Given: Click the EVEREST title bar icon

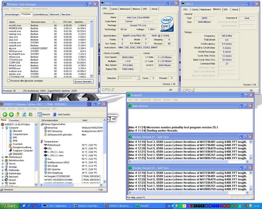Looking at the screenshot, I should tap(2, 104).
